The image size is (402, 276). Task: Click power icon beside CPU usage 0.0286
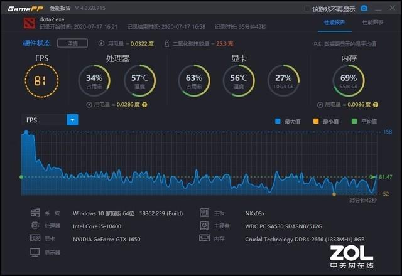coord(89,105)
